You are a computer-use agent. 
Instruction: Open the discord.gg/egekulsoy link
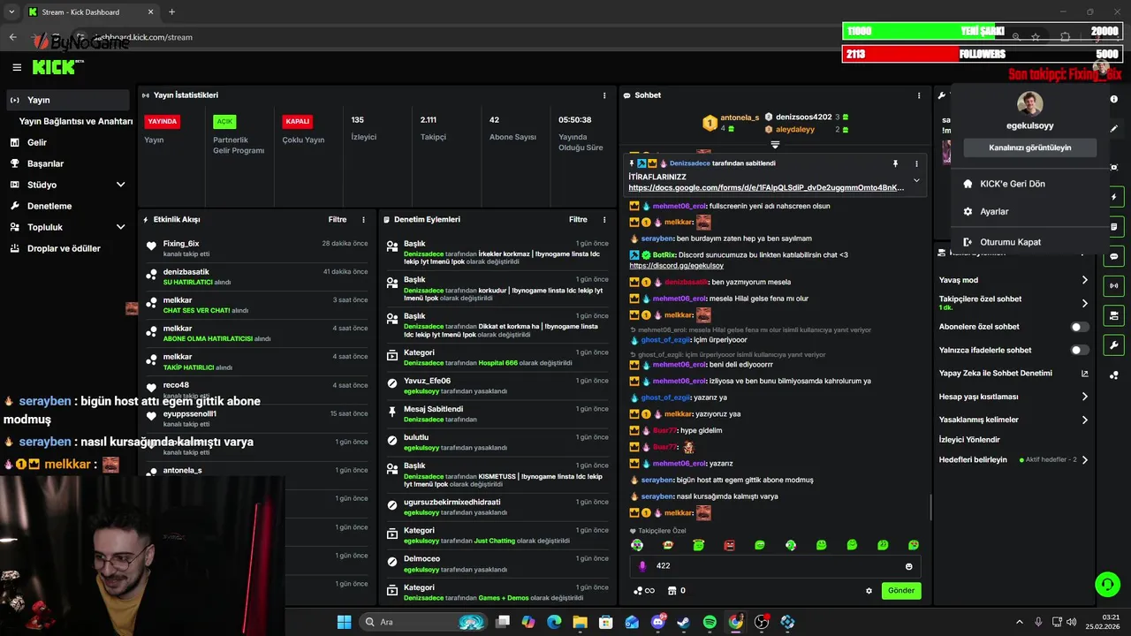click(676, 265)
